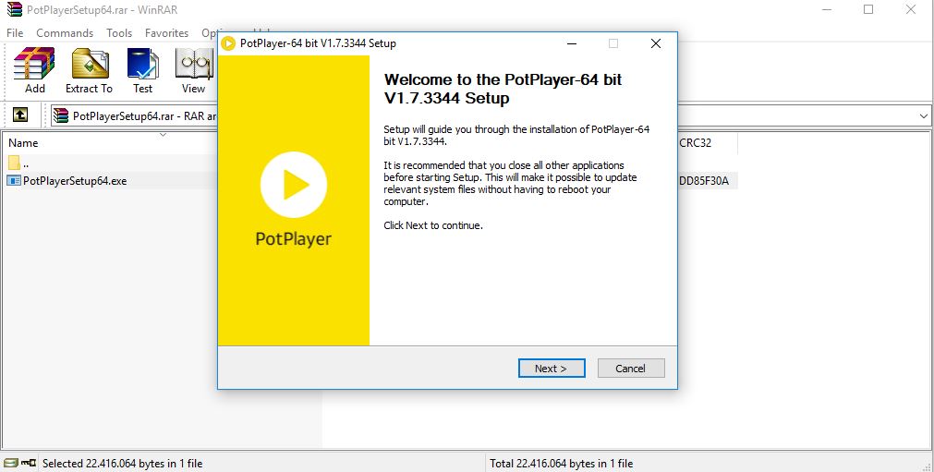The image size is (934, 472).
Task: Open the Tools menu
Action: [x=119, y=32]
